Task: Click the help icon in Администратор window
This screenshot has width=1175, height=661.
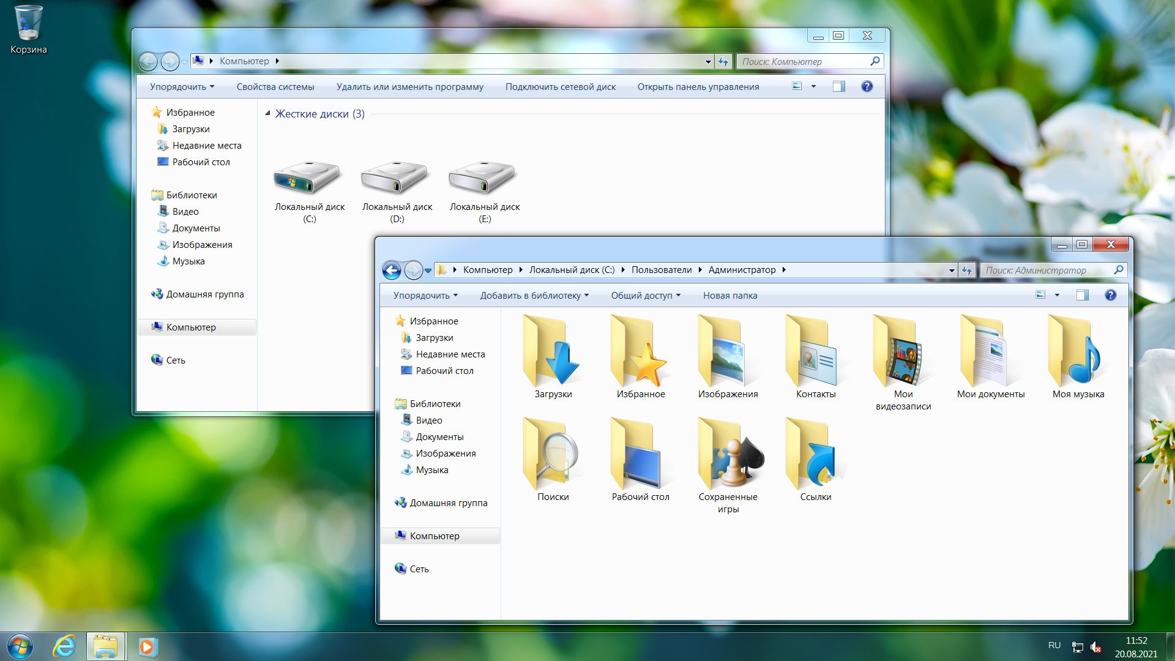Action: point(1110,296)
